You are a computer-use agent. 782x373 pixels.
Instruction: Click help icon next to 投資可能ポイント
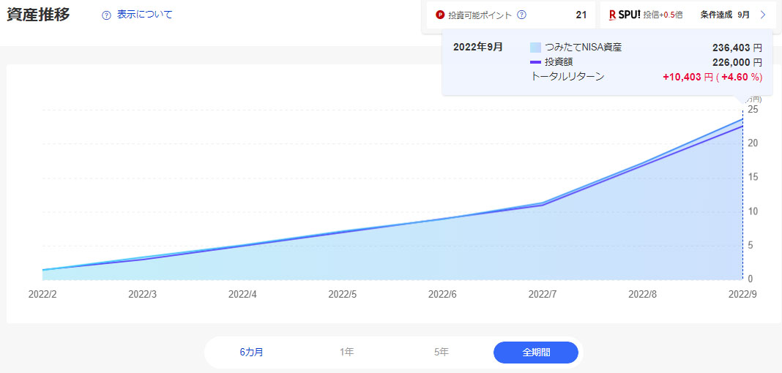[x=521, y=15]
